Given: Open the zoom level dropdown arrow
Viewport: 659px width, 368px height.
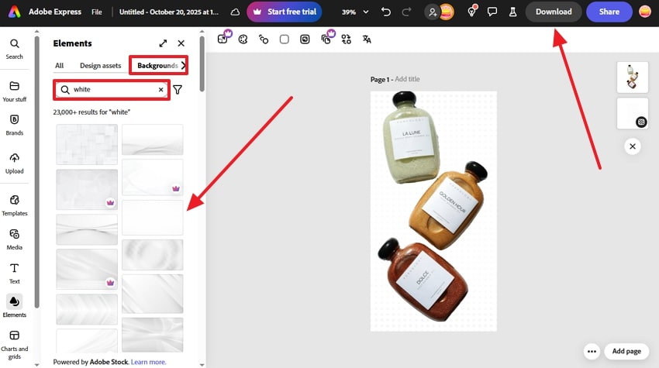Looking at the screenshot, I should (x=366, y=12).
